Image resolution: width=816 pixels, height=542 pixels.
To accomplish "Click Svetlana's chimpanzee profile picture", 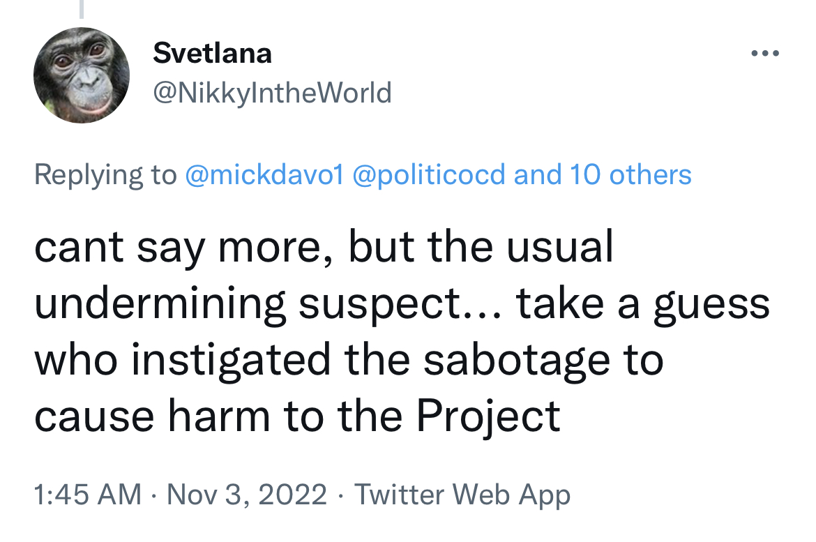I will 82,75.
